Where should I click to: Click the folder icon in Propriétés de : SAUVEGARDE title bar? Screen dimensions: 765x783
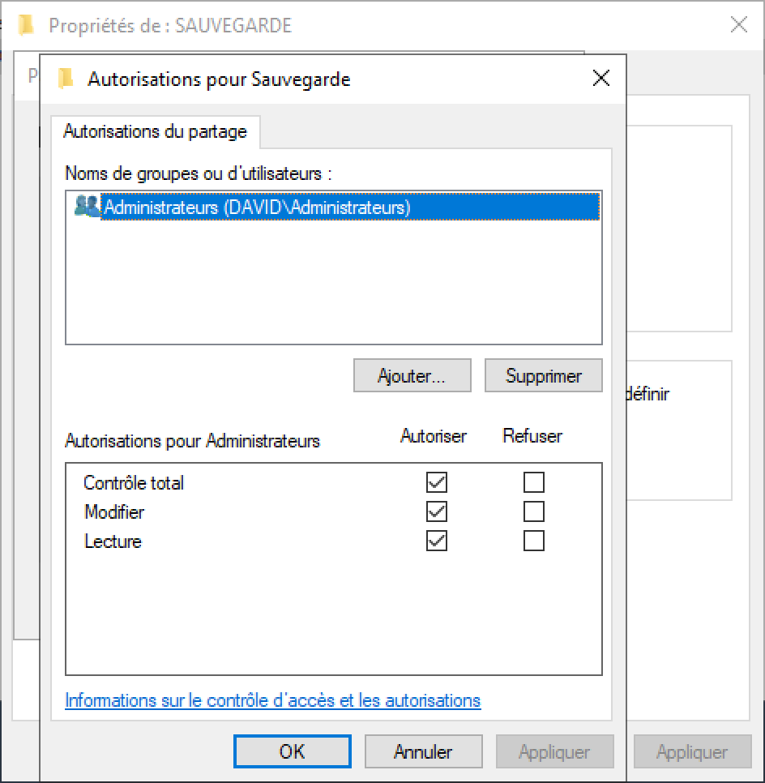click(x=27, y=25)
